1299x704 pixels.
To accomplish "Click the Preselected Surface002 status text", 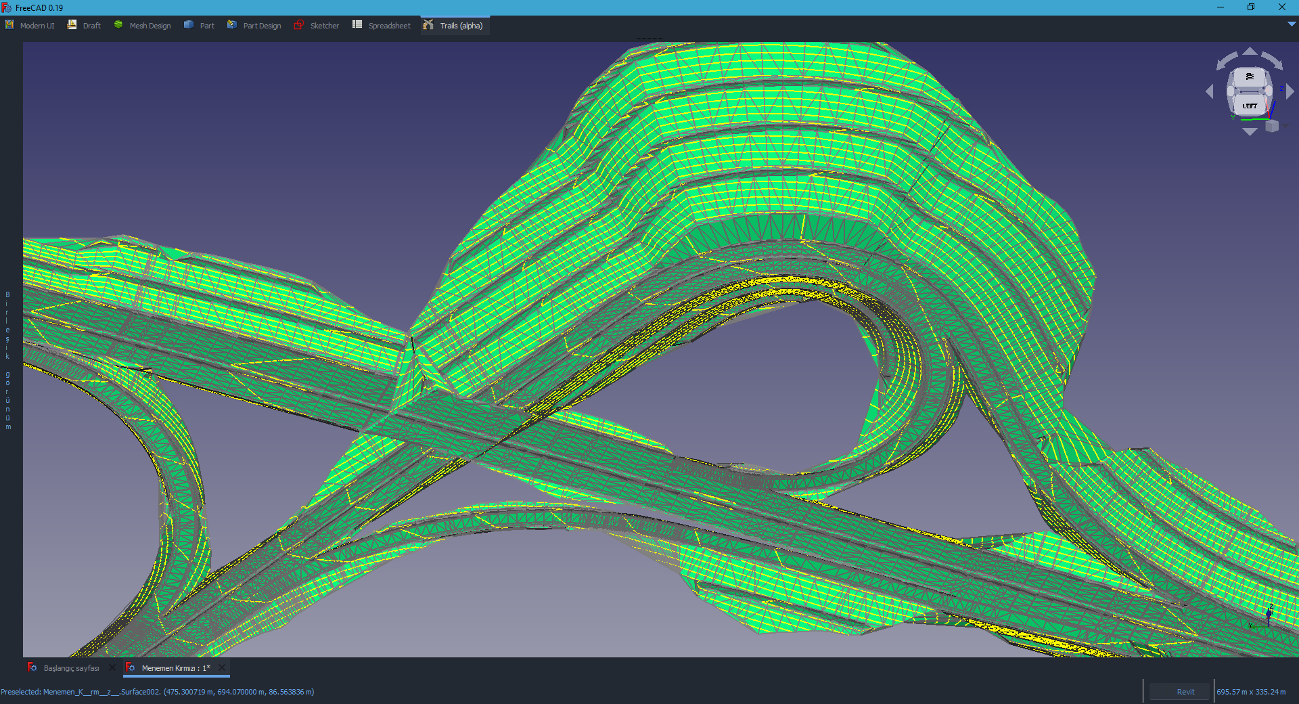I will (157, 692).
